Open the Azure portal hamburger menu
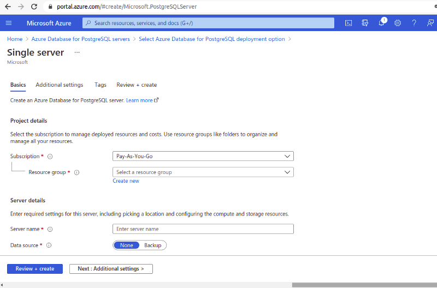Screen dimensions: 437x288 [x=9, y=23]
